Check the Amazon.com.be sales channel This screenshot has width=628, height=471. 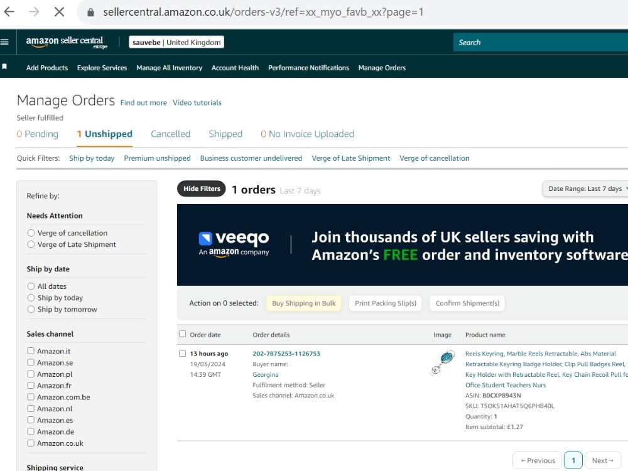click(x=31, y=397)
